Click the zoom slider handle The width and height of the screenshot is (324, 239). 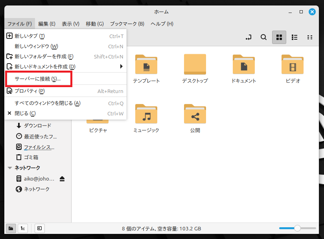coord(297,228)
